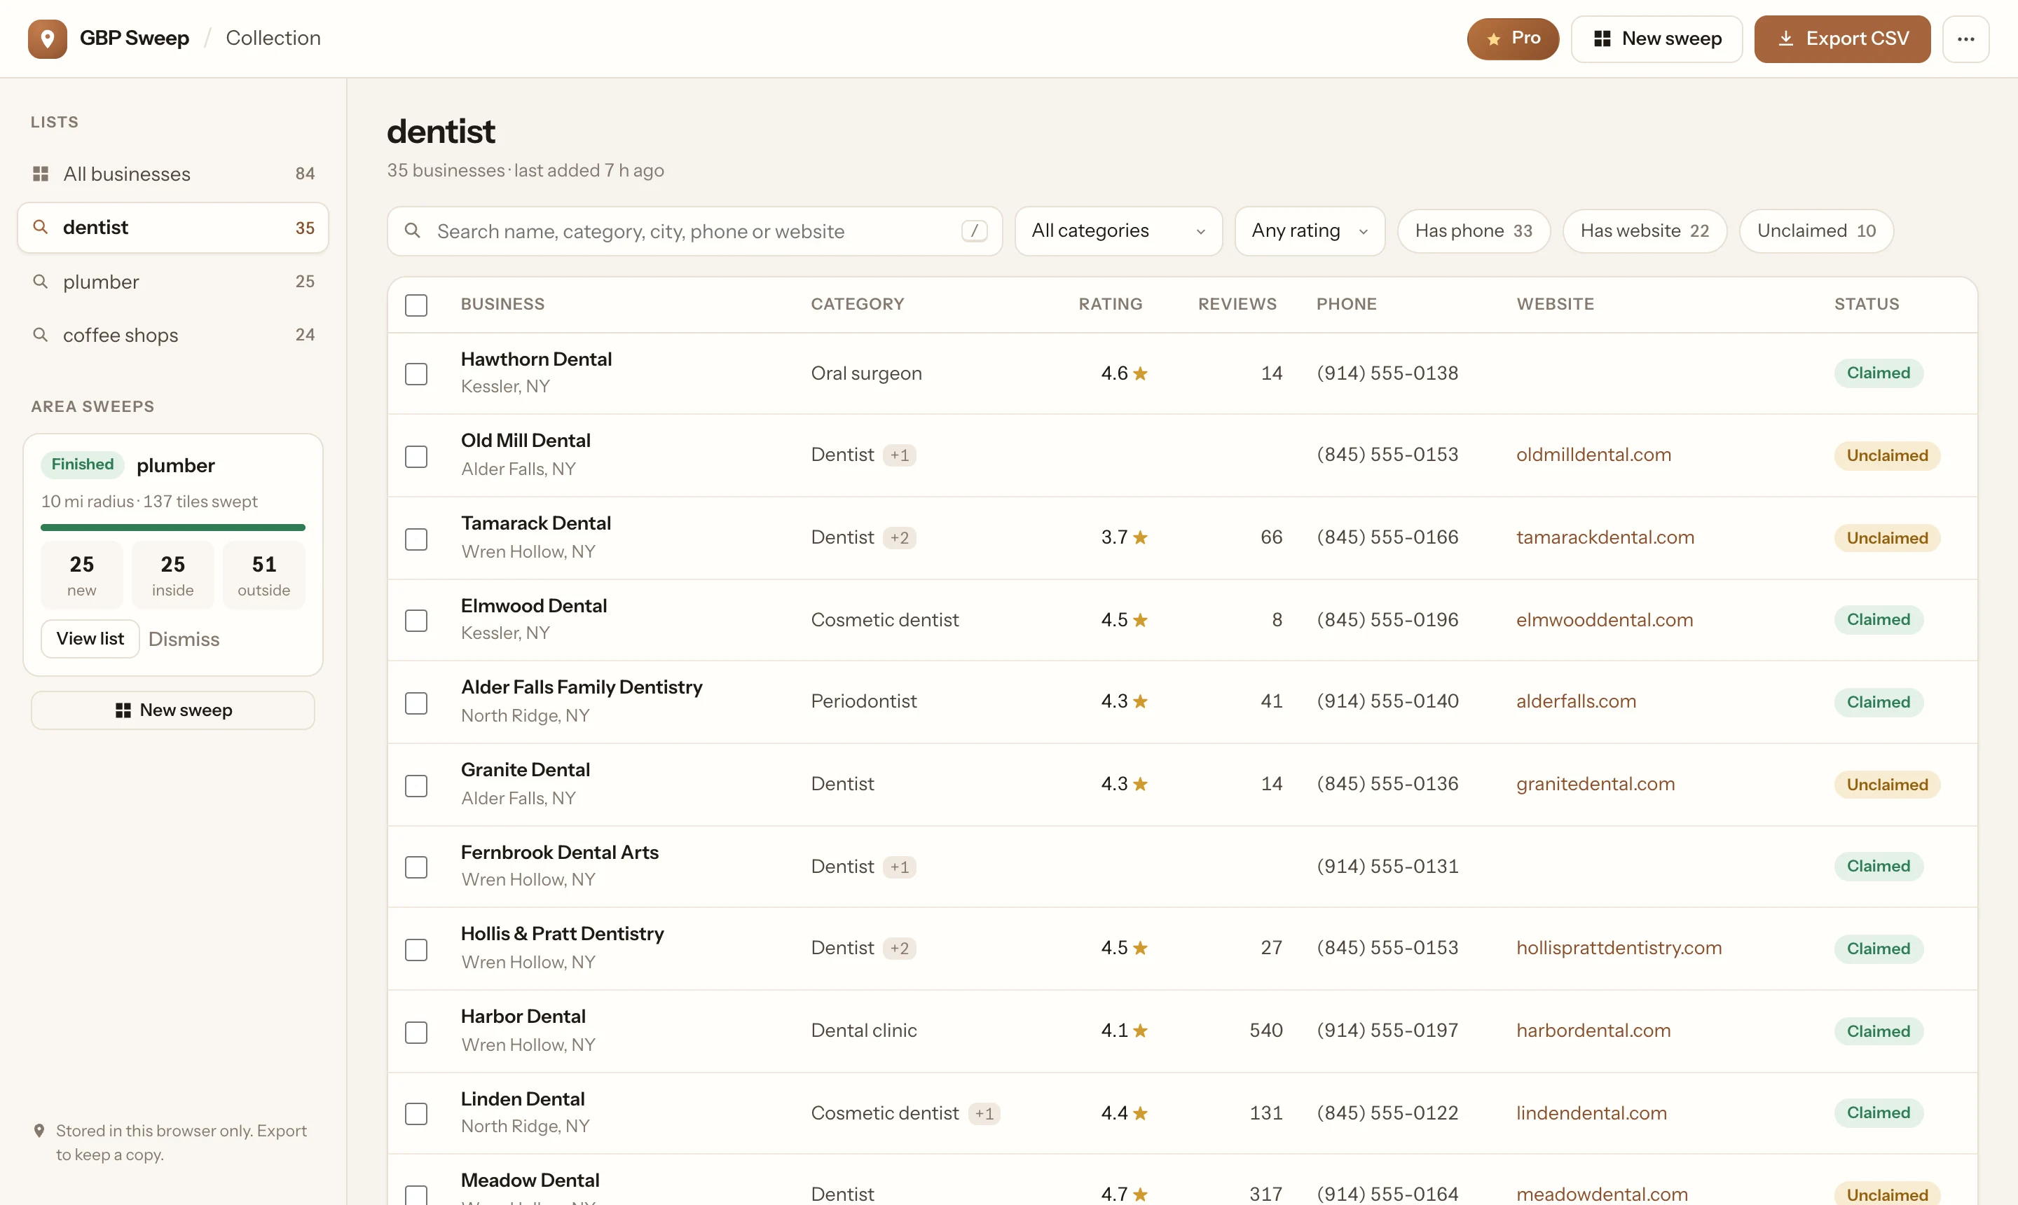Click the rating star for Linden Dental
2018x1205 pixels.
pyautogui.click(x=1140, y=1113)
